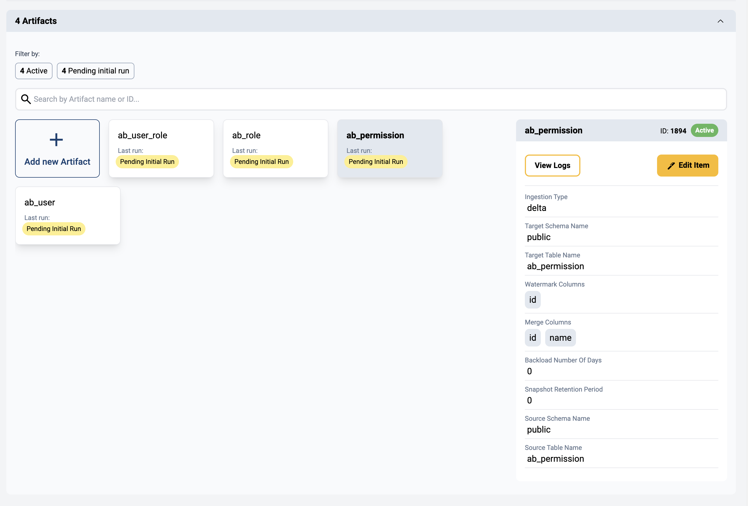The height and width of the screenshot is (506, 748).
Task: Open View Logs for ab_permission
Action: tap(552, 166)
